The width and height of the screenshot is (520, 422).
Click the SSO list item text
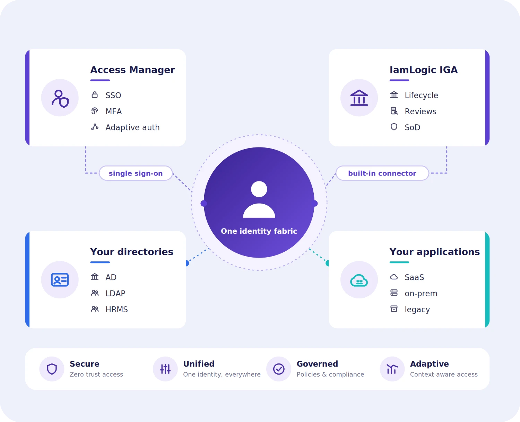pyautogui.click(x=113, y=95)
